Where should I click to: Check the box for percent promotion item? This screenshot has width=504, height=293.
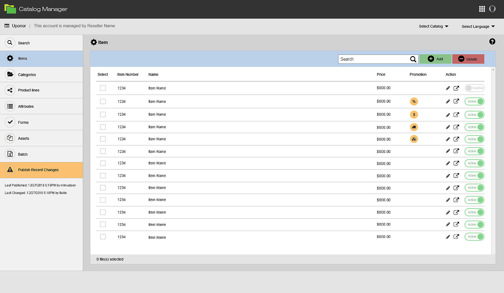point(103,101)
